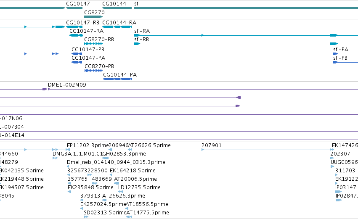Viewport: 358px width, 219px height.
Task: Click the EK257024.5prime EST label
Action: [x=103, y=204]
